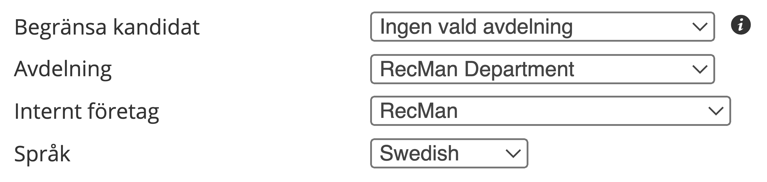
Task: Show help for candidate restriction setting
Action: pos(741,25)
